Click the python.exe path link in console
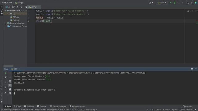Image resolution: width=198 pixels, height=111 pixels. pyautogui.click(x=52, y=73)
